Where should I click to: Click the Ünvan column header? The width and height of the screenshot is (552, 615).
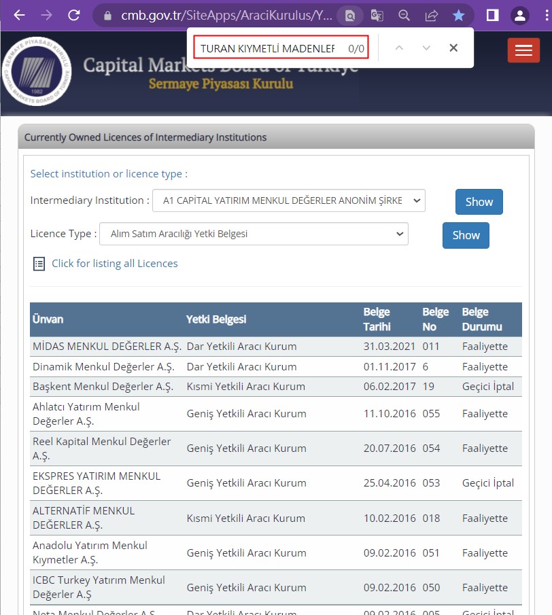pyautogui.click(x=48, y=319)
